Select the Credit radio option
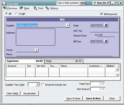 (16, 14)
